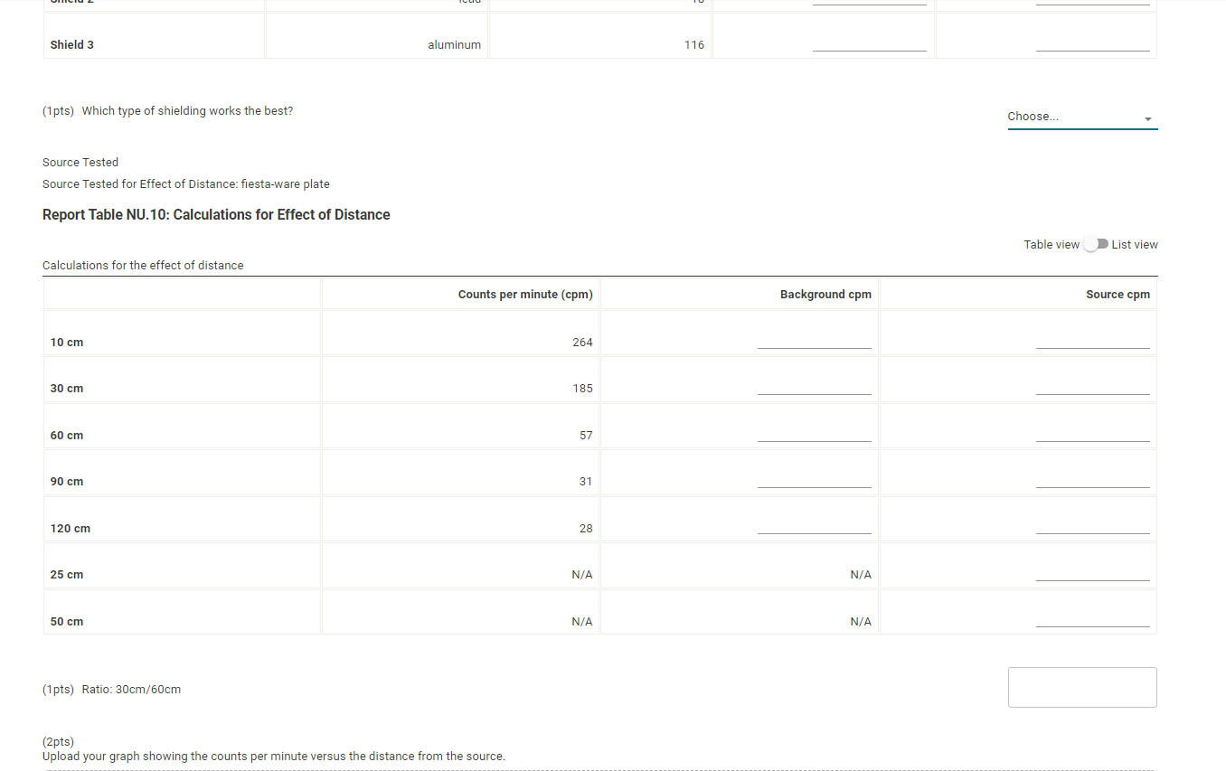The image size is (1226, 771).
Task: Click 'Which type of shielding works the best?' question
Action: [x=187, y=111]
